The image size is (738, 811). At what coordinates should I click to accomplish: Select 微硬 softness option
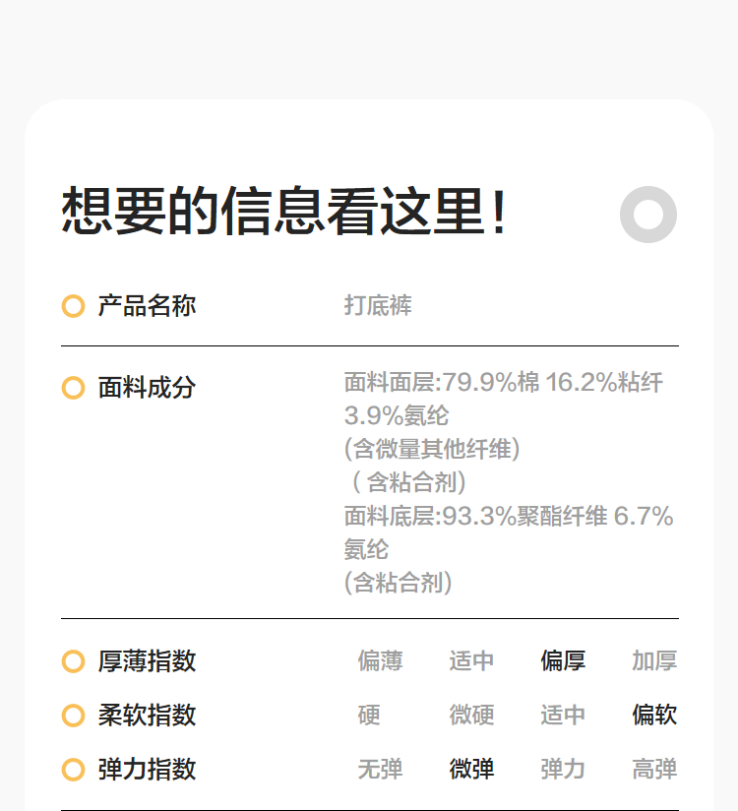[x=471, y=716]
